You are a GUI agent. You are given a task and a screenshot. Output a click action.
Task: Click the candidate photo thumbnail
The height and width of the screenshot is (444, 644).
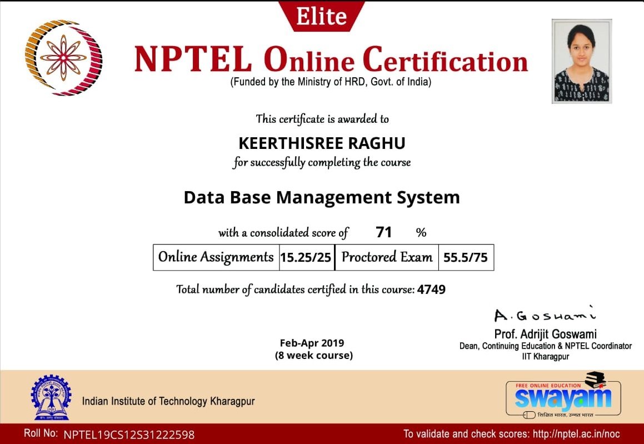[582, 61]
